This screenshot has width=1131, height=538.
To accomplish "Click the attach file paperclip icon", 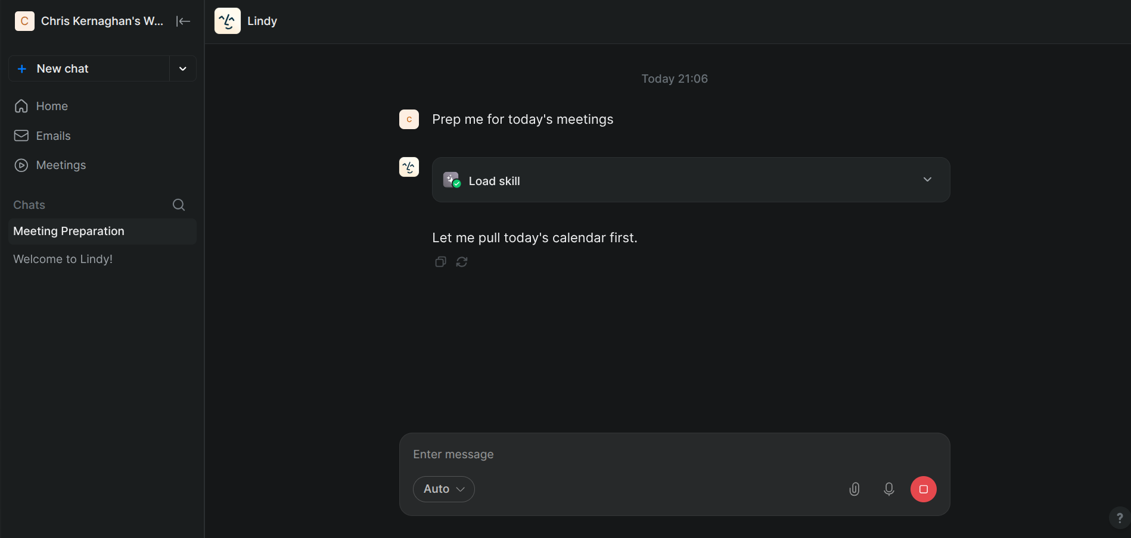I will point(854,489).
